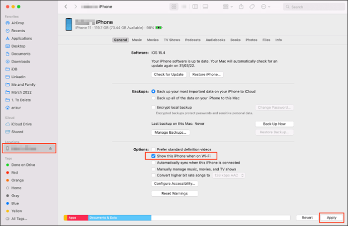
Task: Switch to the Music tab
Action: pyautogui.click(x=137, y=40)
